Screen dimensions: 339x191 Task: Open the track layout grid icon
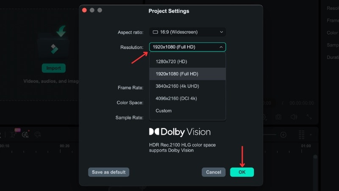click(301, 135)
